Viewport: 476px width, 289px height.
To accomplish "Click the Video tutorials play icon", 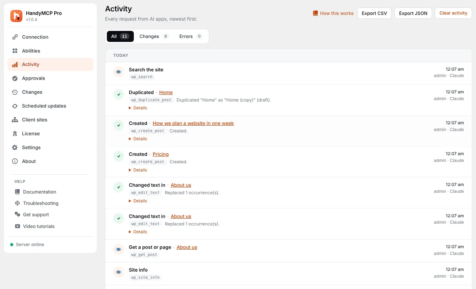I will pyautogui.click(x=17, y=227).
